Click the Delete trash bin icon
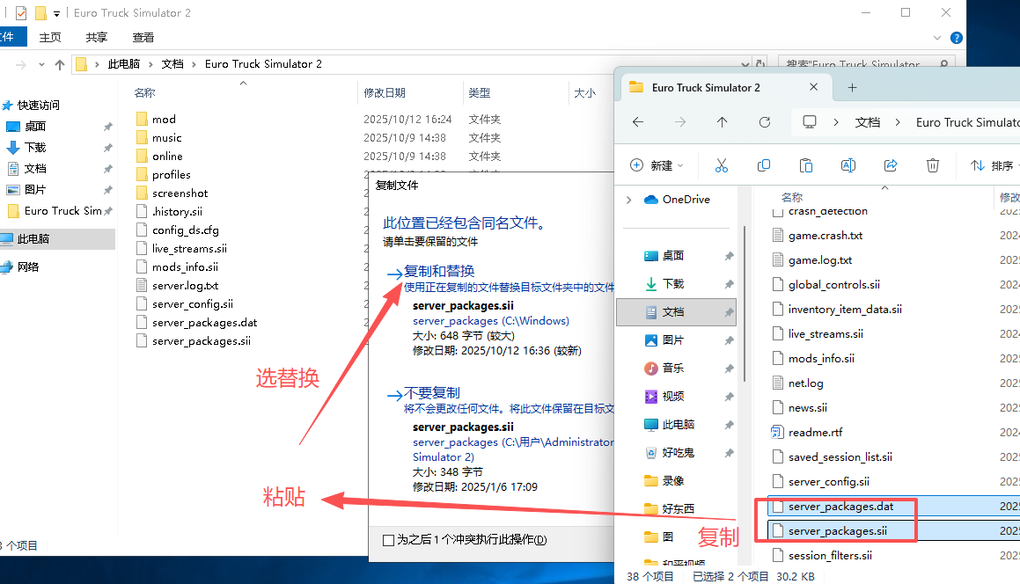The width and height of the screenshot is (1020, 584). [x=933, y=165]
